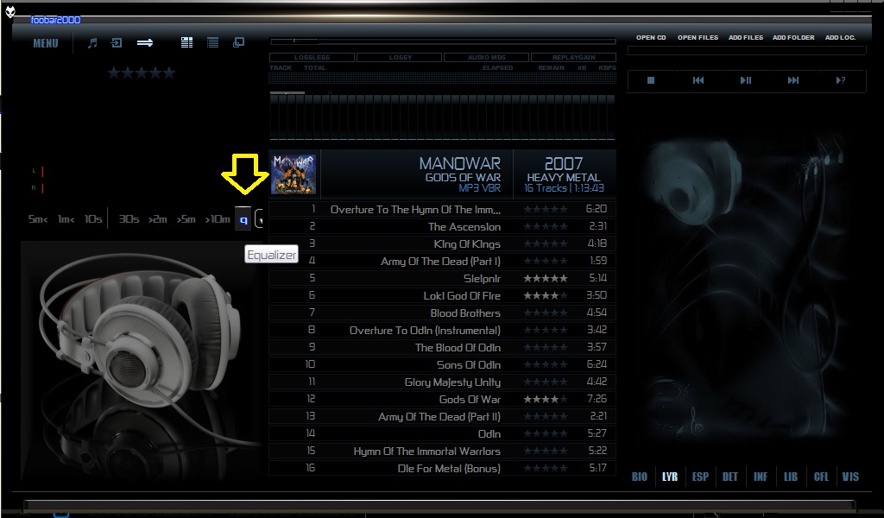Open the Equalizer q button
The height and width of the screenshot is (518, 884).
(x=243, y=219)
